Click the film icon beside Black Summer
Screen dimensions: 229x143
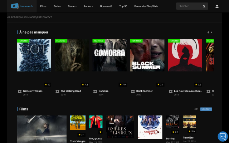(x=133, y=92)
